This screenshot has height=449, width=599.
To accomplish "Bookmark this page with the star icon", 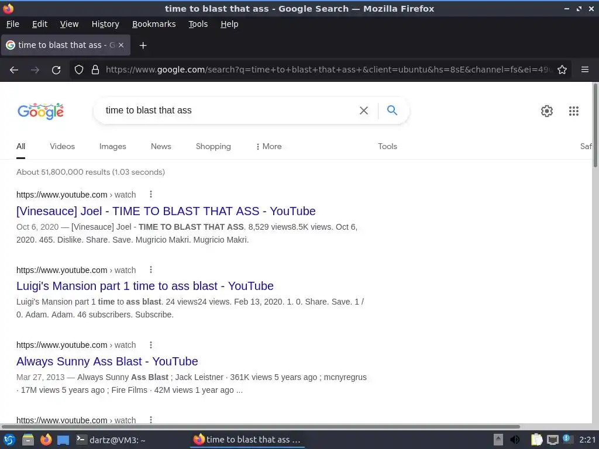I will [x=562, y=70].
